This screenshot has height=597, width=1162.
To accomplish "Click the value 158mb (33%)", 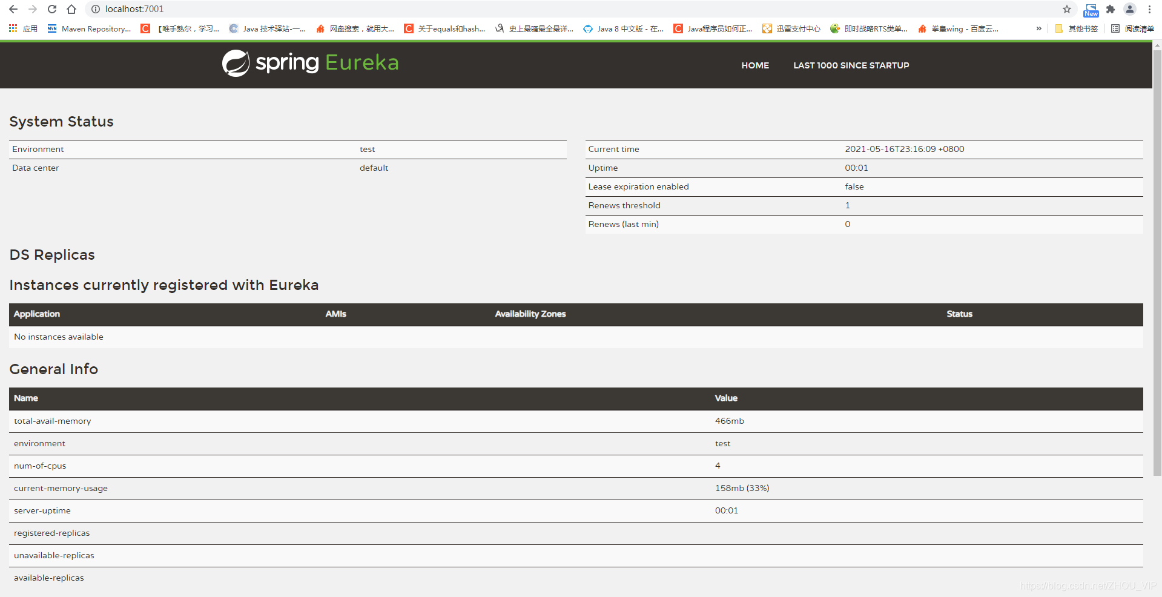I will click(742, 488).
